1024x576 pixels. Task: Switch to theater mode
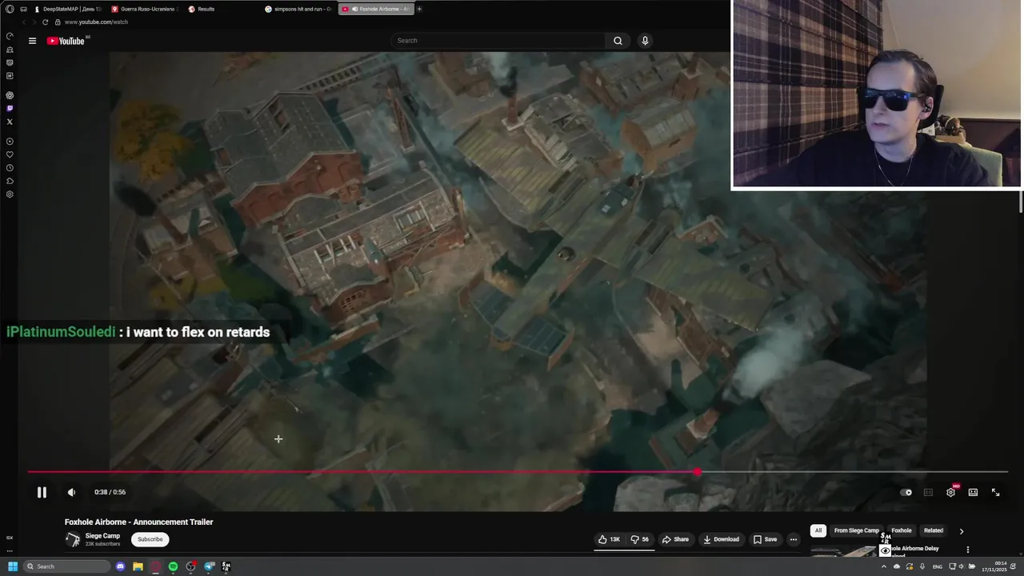(x=973, y=492)
